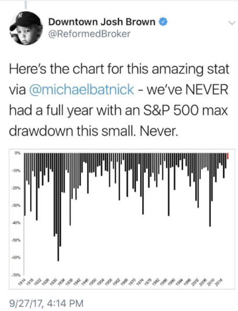
Task: Click the thread connector line above avatar
Action: click(x=26, y=5)
